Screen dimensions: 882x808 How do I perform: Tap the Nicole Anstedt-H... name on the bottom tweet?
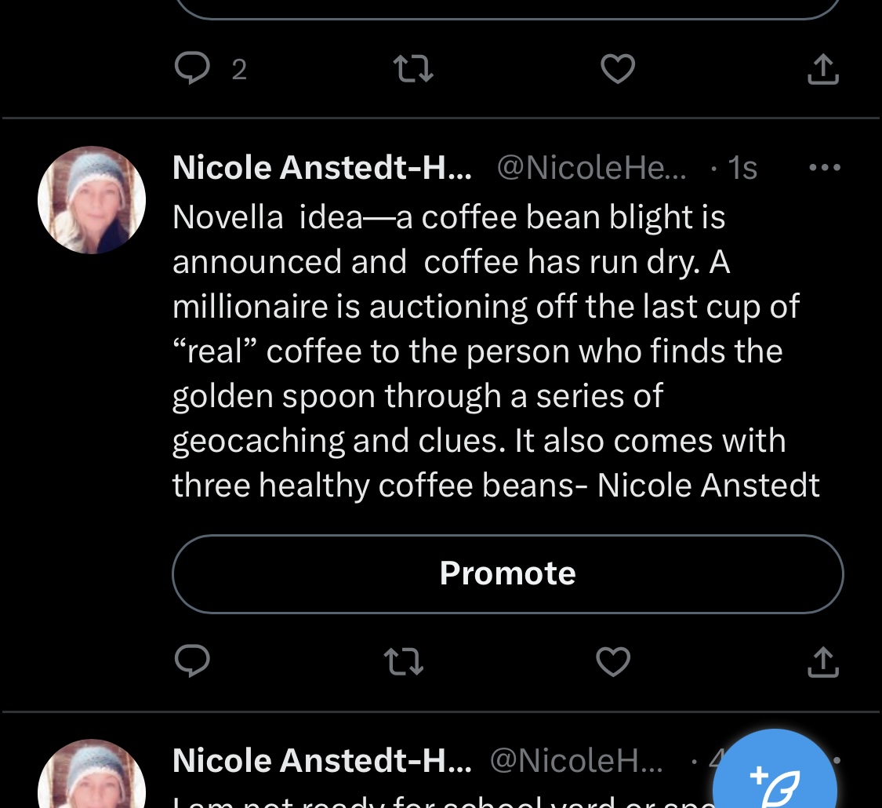point(321,760)
